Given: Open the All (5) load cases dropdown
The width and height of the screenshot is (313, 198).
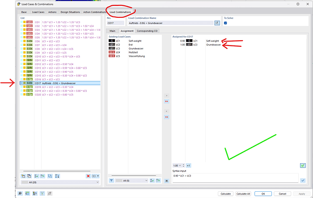Looking at the screenshot, I should [x=131, y=181].
